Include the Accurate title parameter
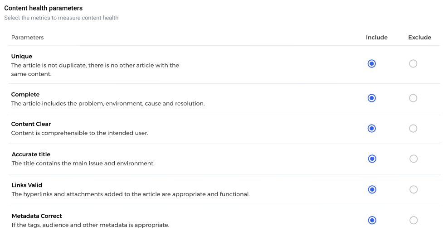Viewport: 443px width, 236px height. tap(372, 159)
